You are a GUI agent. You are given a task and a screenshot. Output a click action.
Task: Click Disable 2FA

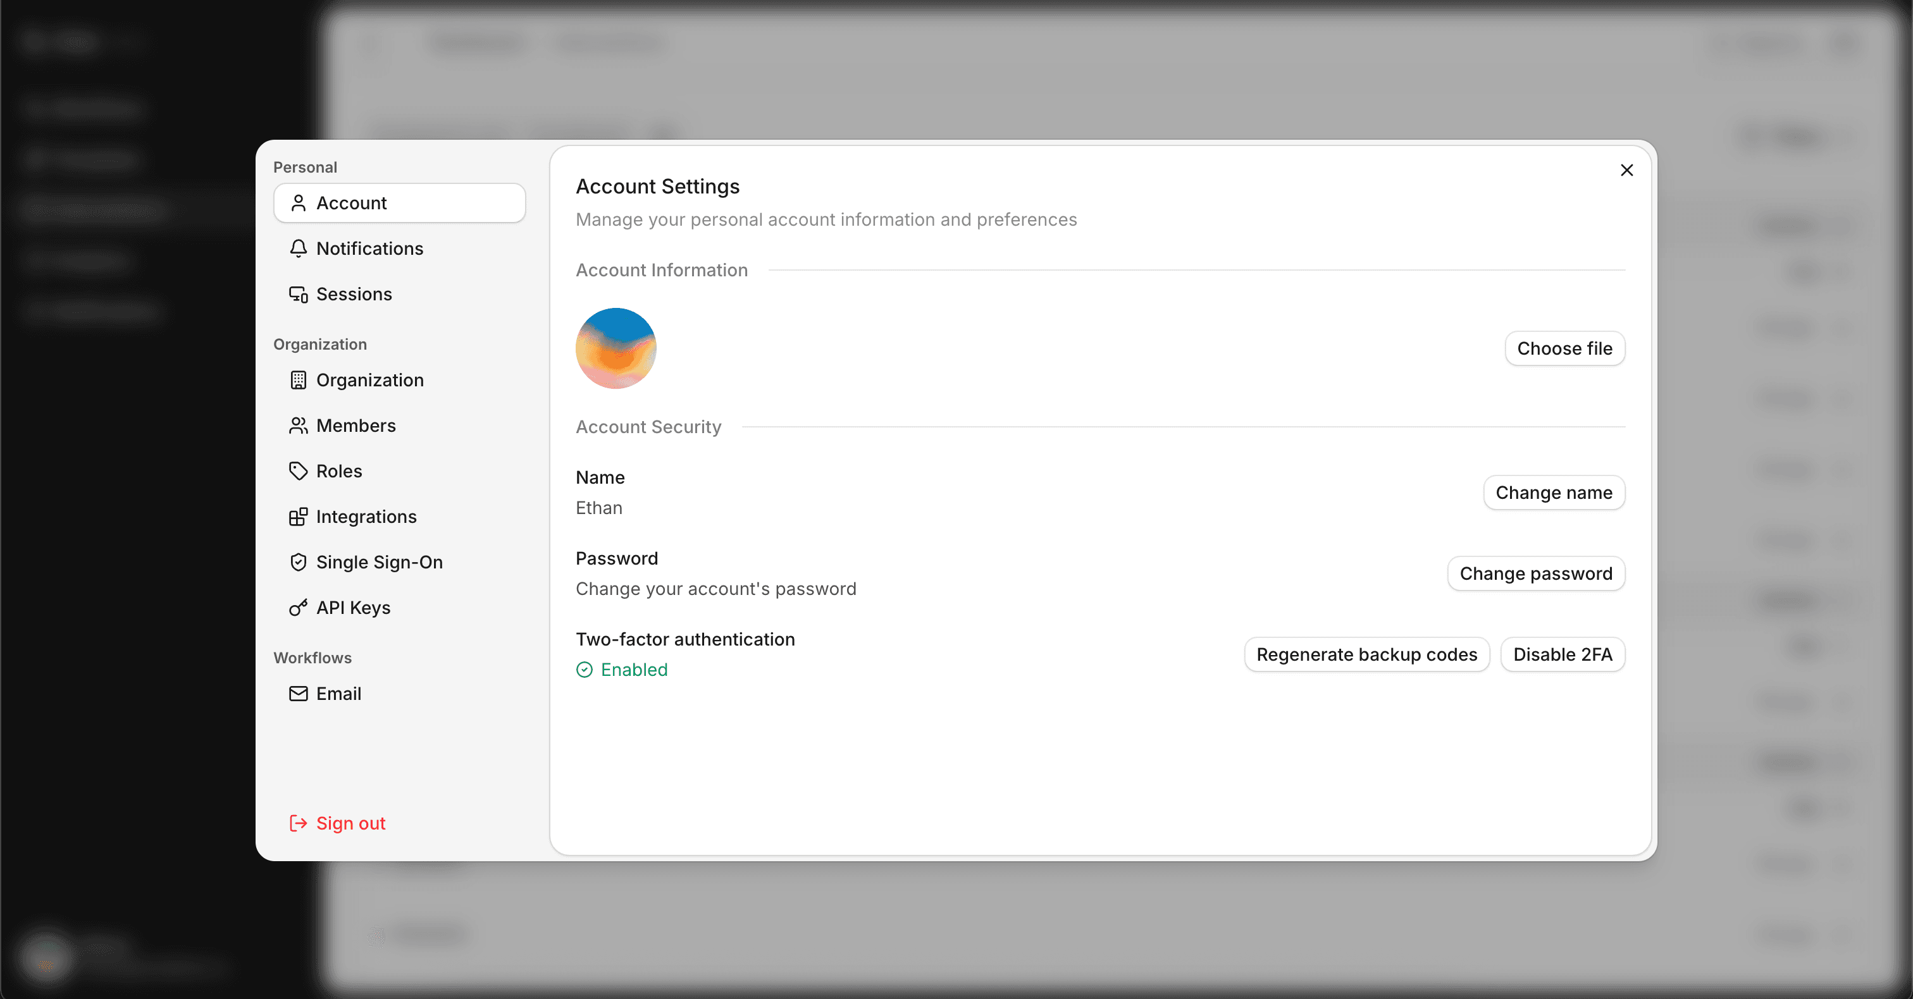tap(1563, 654)
